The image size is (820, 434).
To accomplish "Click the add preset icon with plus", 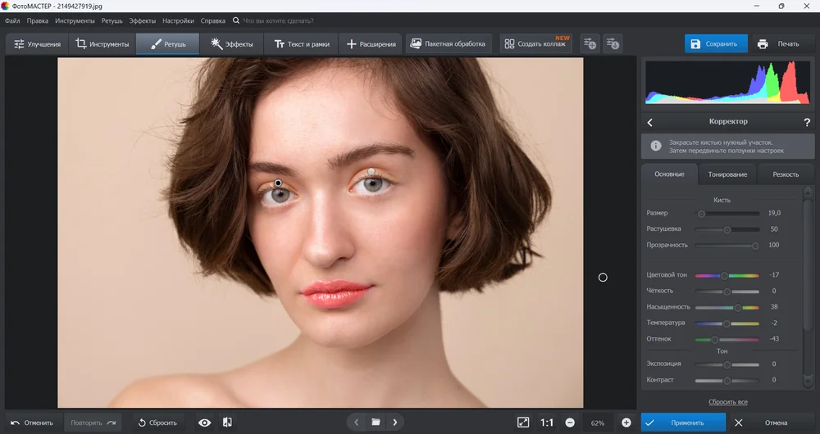I will pyautogui.click(x=590, y=43).
